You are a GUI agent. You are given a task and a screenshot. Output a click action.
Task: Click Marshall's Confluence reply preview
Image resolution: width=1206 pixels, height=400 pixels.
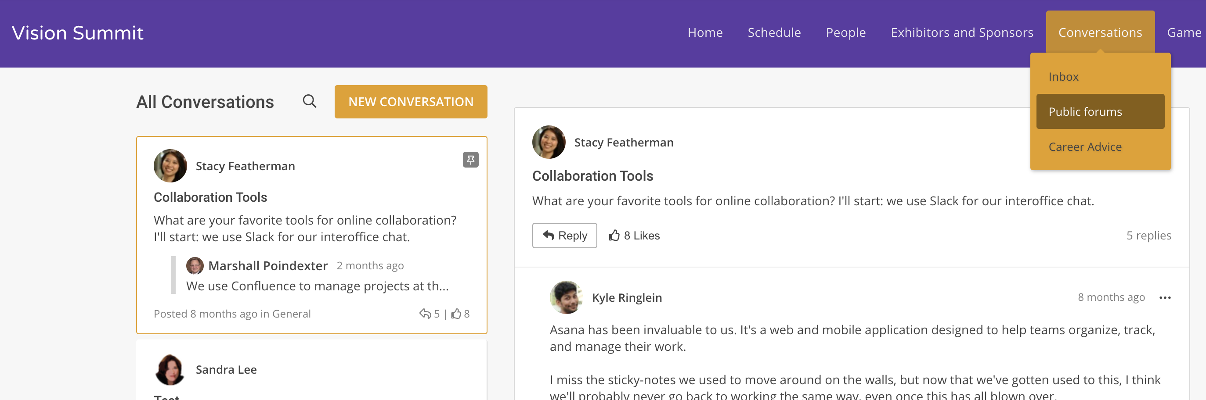click(317, 286)
